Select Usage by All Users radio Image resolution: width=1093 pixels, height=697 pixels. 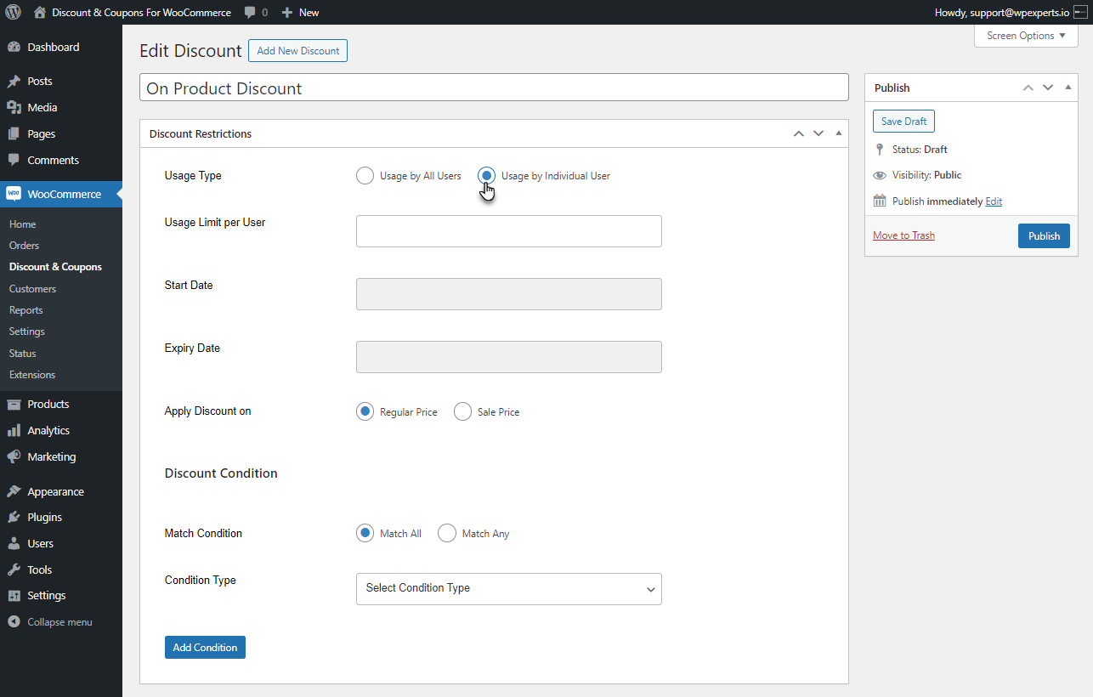tap(365, 176)
